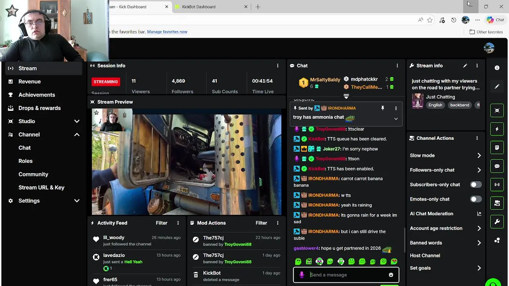The image size is (509, 286).
Task: Select Roles under Channel menu
Action: (25, 161)
